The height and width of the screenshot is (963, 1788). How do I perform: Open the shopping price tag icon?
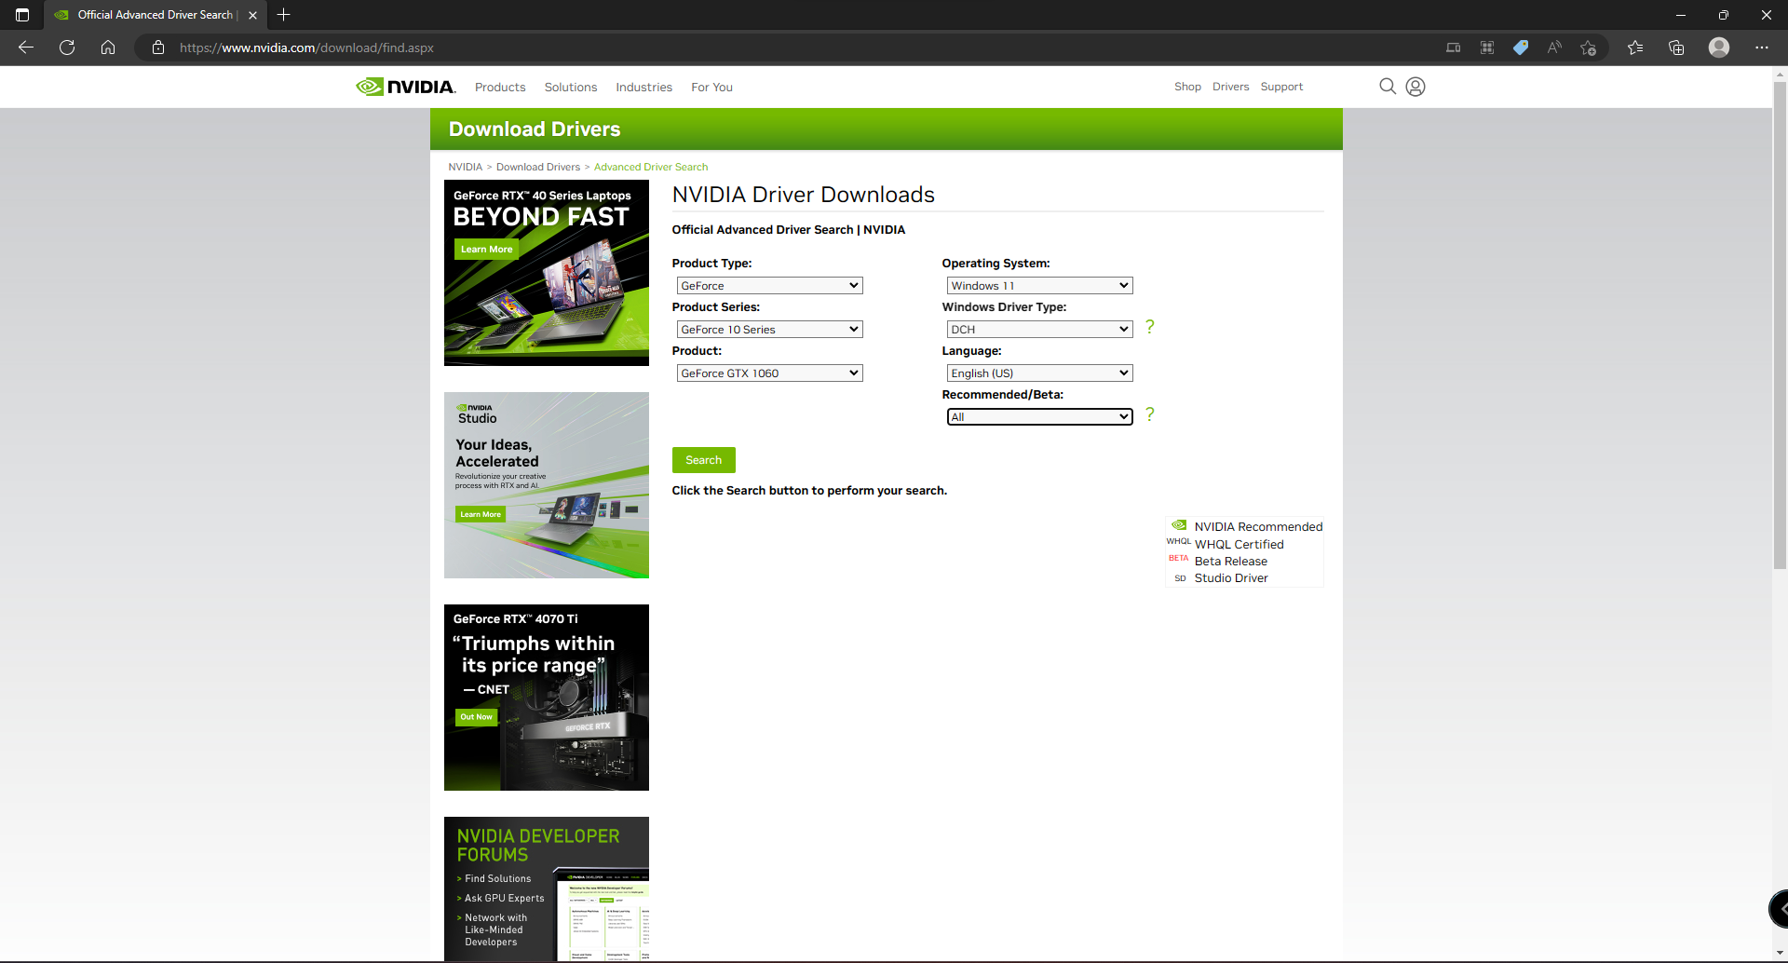(1521, 47)
